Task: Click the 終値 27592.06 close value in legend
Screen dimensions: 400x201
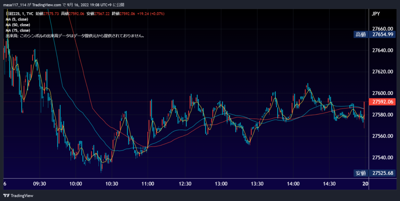Action: 123,14
